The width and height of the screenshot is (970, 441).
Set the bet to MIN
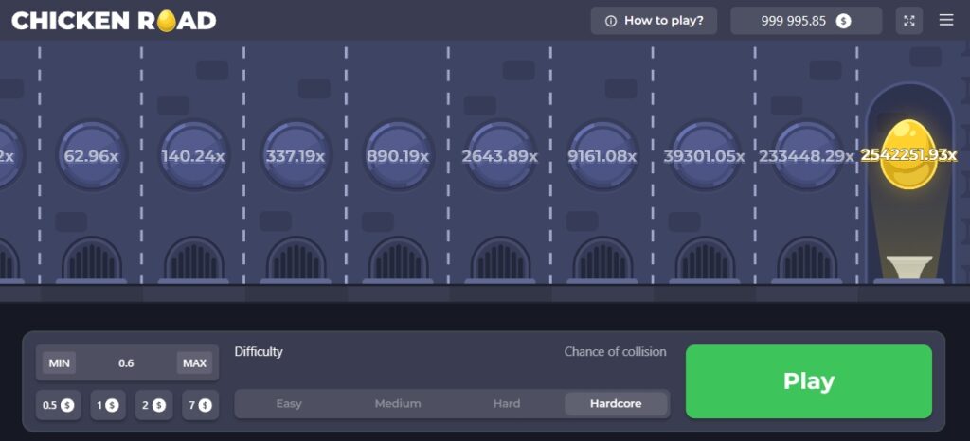(x=60, y=363)
